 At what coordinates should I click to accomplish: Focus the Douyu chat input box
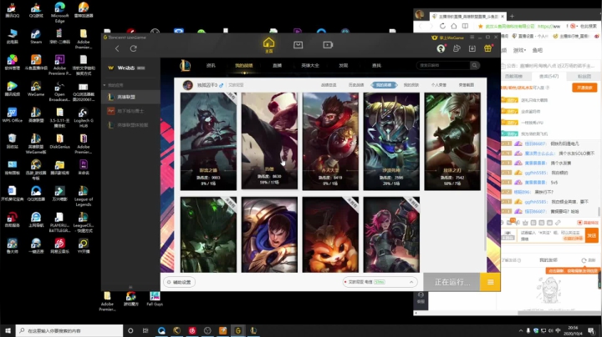(550, 235)
